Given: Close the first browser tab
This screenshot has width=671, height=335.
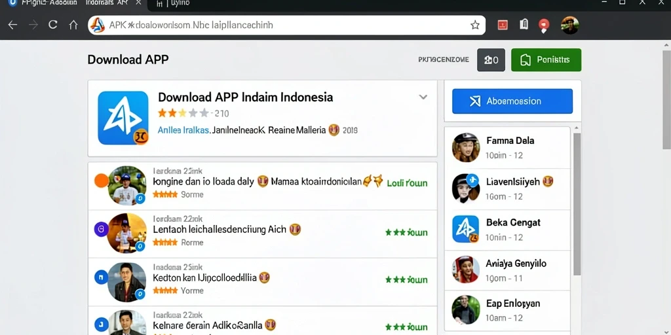Looking at the screenshot, I should point(138,3).
